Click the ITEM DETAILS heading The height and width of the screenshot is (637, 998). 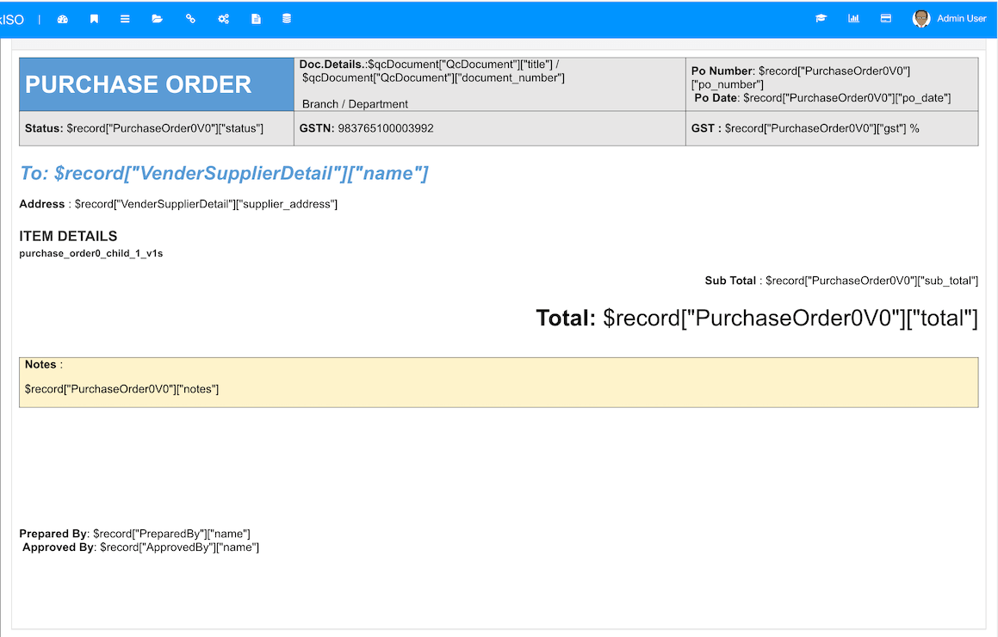click(x=68, y=236)
